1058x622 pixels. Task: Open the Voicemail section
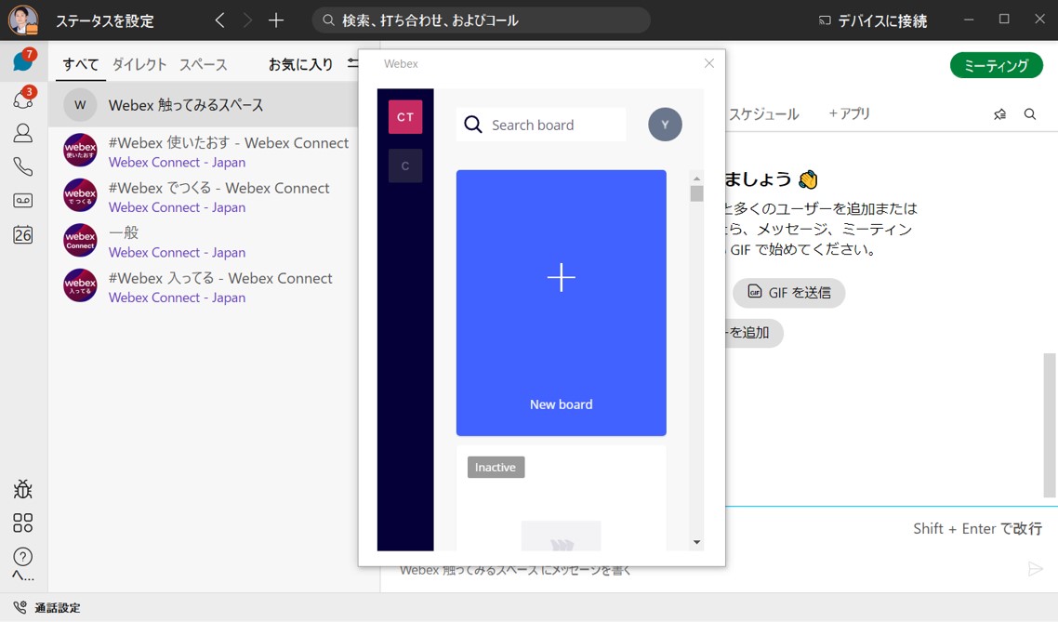[22, 200]
